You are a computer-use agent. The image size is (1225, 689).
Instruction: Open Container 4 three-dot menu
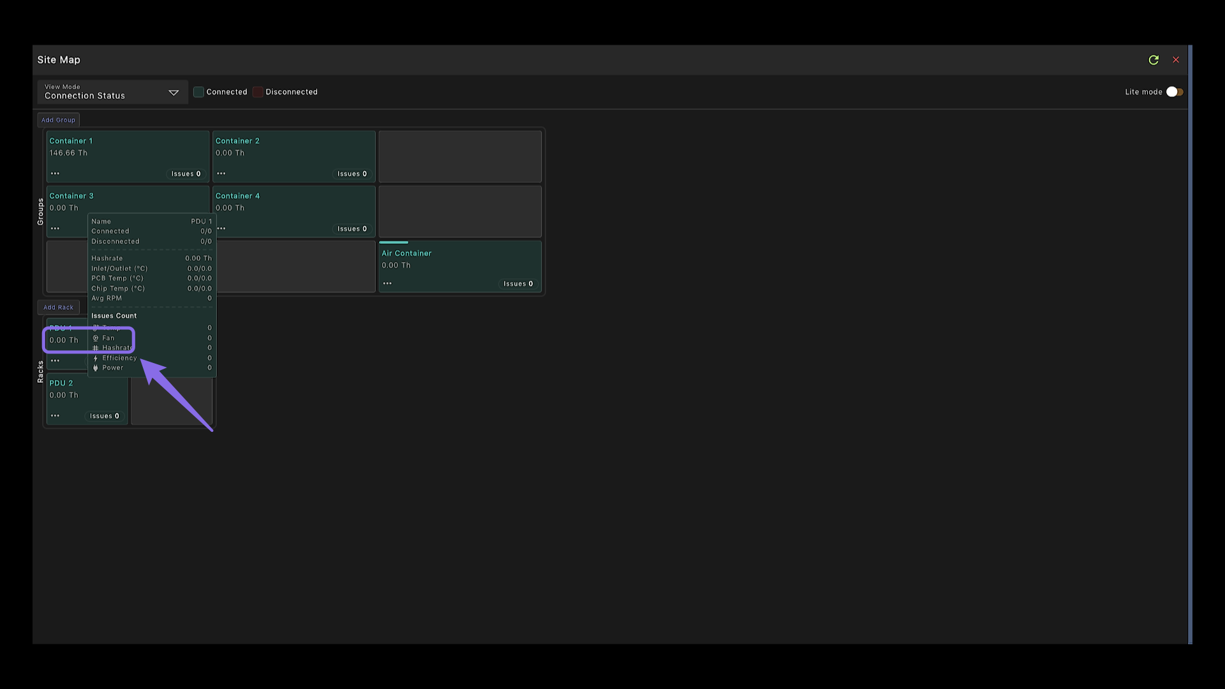click(221, 228)
